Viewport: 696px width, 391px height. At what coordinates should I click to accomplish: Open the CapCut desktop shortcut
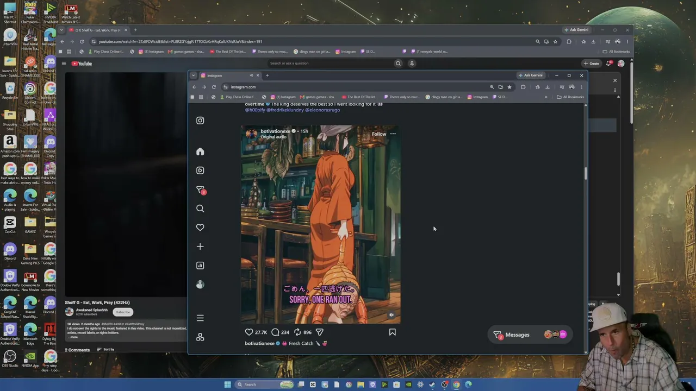tap(9, 225)
